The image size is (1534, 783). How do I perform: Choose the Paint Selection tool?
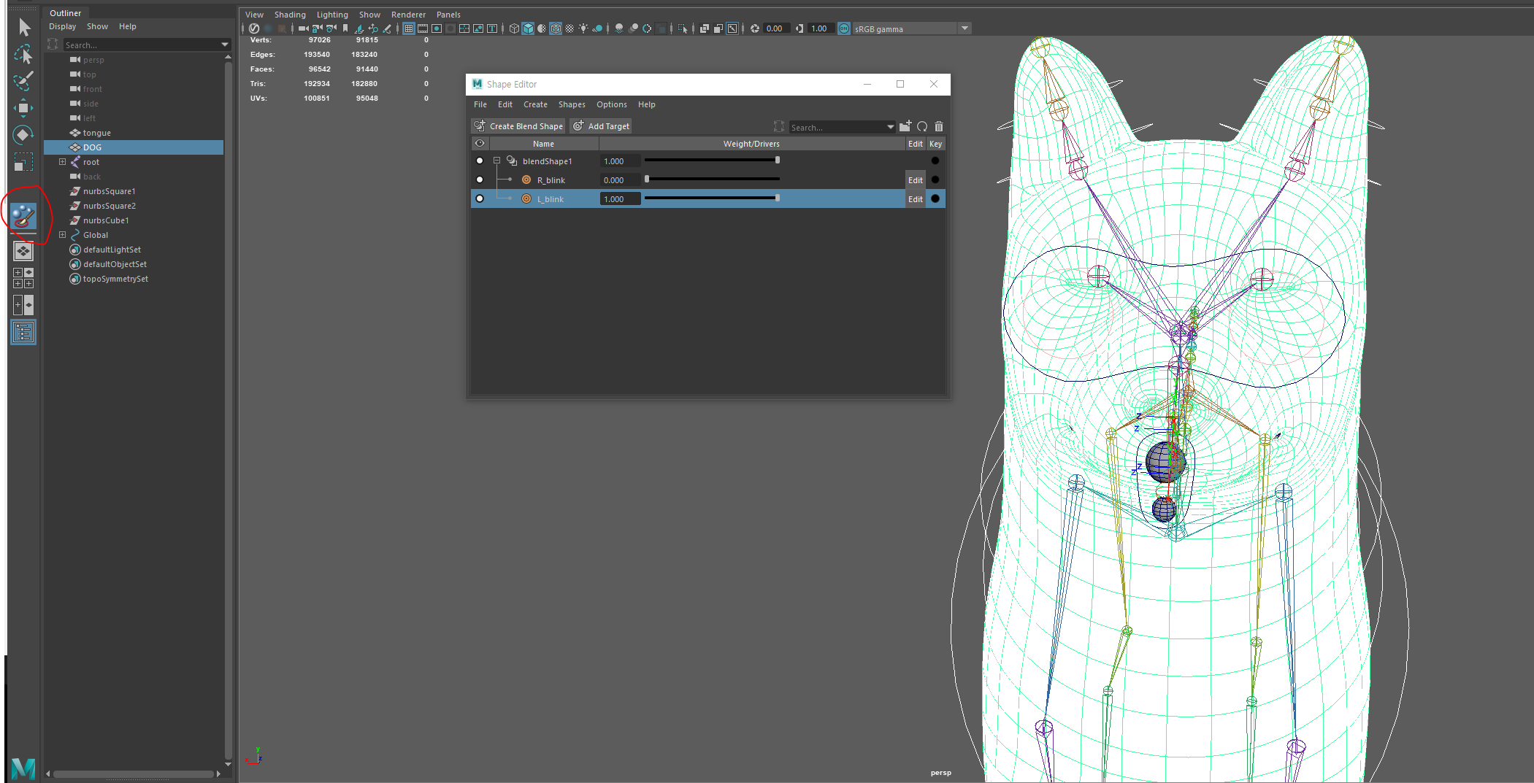point(24,80)
